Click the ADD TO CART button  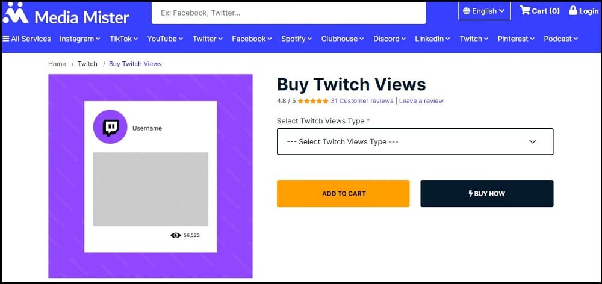tap(343, 193)
